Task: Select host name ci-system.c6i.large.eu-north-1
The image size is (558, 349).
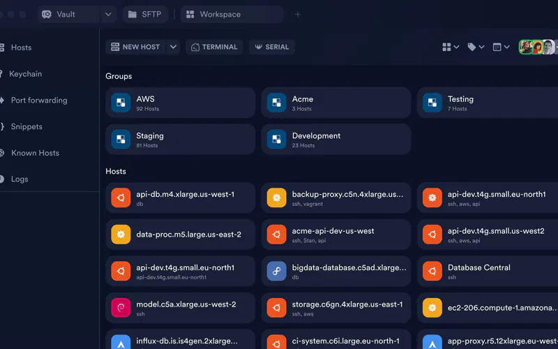Action: point(346,341)
